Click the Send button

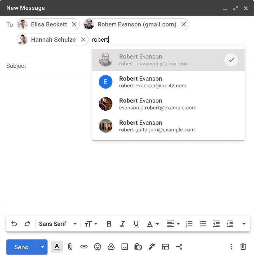coord(22,247)
